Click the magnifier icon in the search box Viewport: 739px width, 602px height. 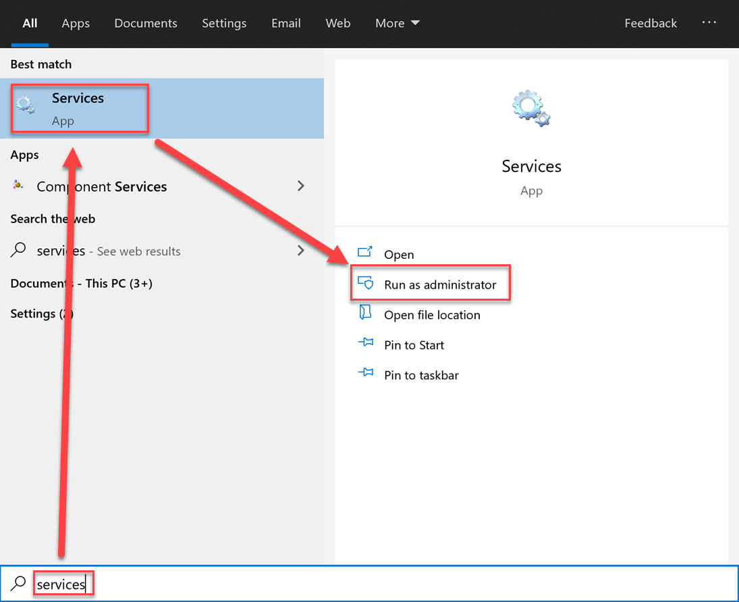tap(19, 583)
